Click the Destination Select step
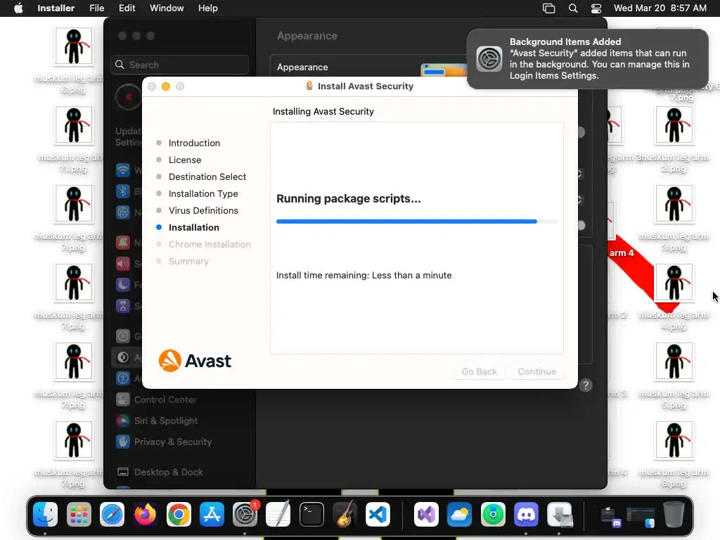The image size is (720, 540). [207, 176]
